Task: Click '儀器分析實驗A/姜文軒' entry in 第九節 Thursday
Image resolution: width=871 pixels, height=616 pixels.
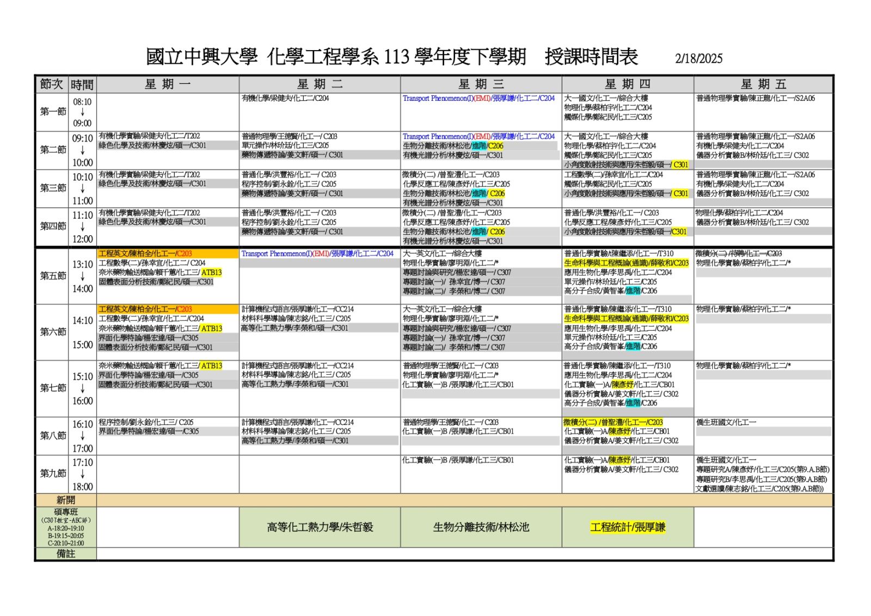Action: tap(621, 470)
